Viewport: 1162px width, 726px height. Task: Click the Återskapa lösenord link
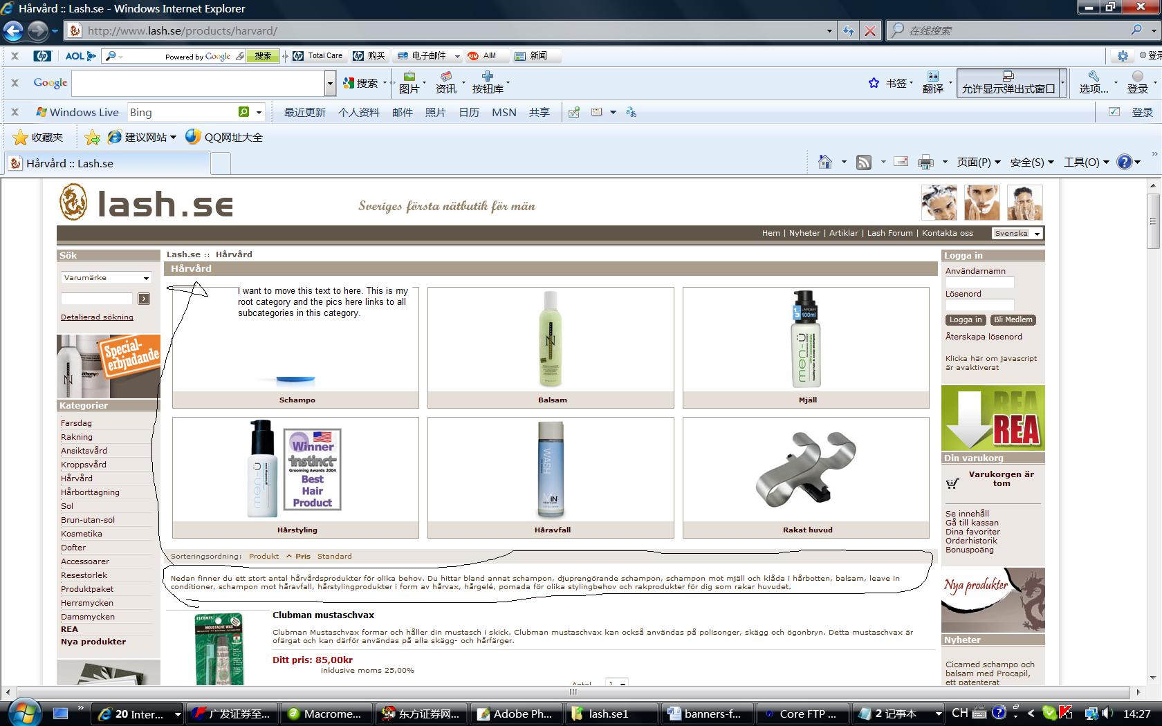(983, 337)
